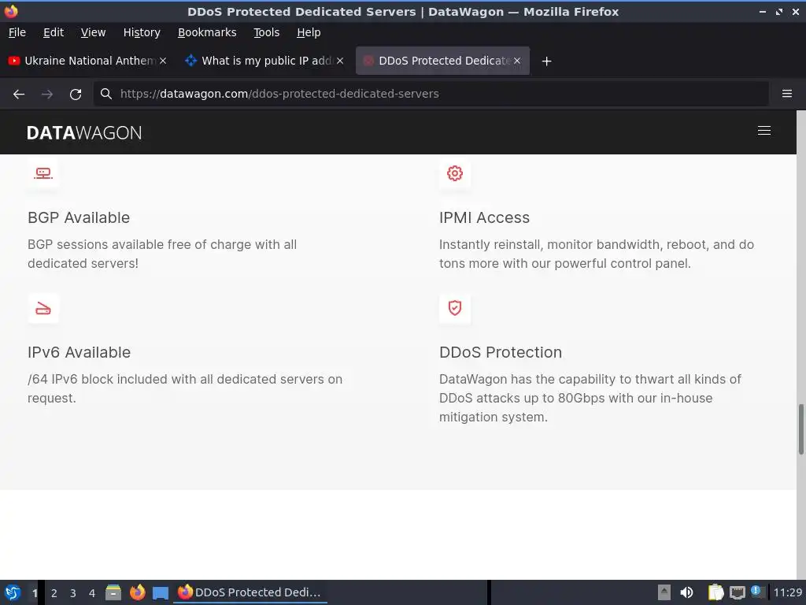Viewport: 806px width, 605px height.
Task: Select the DDoS Protected Dedicated tab
Action: (x=442, y=61)
